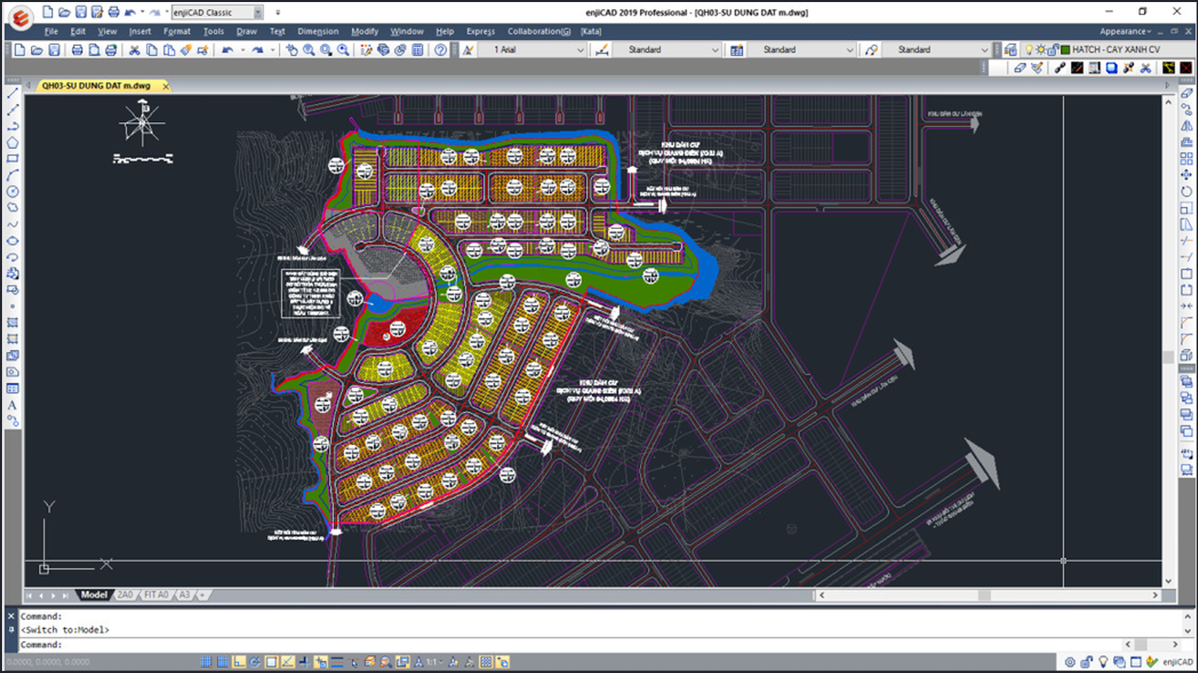Click the green layer color swatch

(1065, 50)
